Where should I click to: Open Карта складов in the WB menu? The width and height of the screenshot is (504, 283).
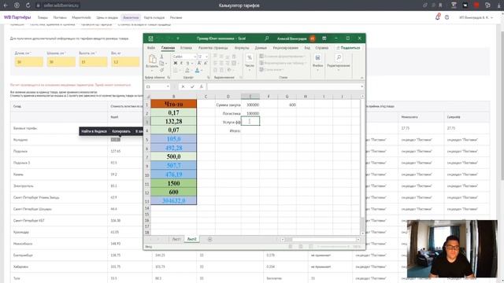pyautogui.click(x=154, y=17)
